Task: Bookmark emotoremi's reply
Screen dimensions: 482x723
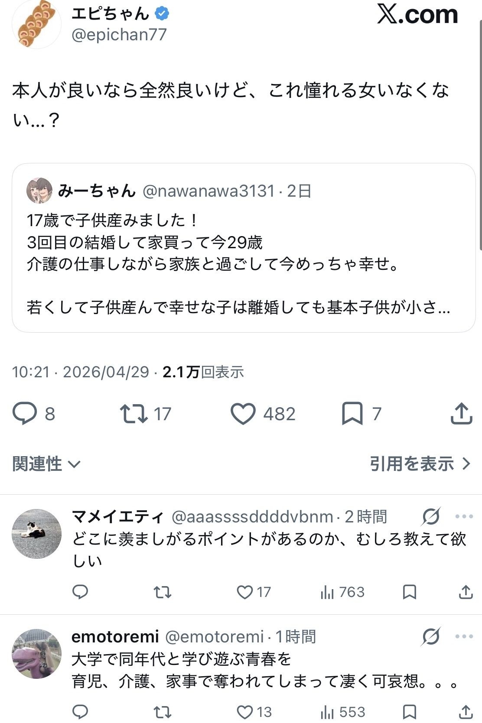Action: 410,712
